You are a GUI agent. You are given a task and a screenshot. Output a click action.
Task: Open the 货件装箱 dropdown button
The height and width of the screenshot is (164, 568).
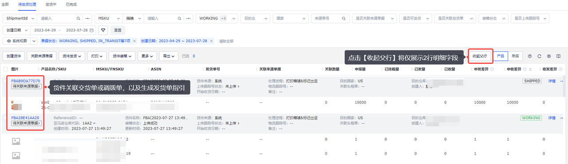coord(122,56)
